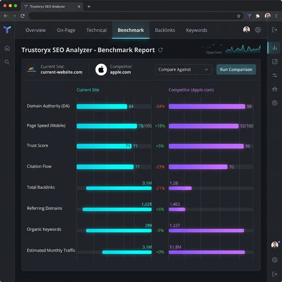Open the On-Page tab
The height and width of the screenshot is (282, 282).
click(66, 30)
